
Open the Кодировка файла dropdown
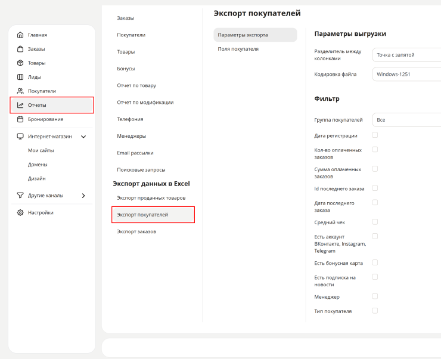[406, 75]
